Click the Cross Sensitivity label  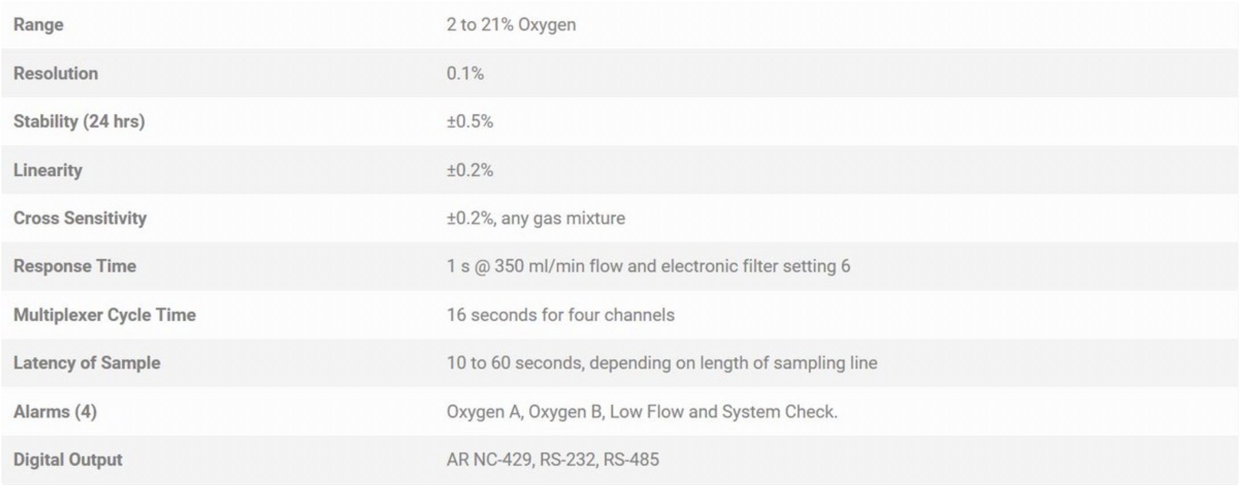[x=80, y=218]
